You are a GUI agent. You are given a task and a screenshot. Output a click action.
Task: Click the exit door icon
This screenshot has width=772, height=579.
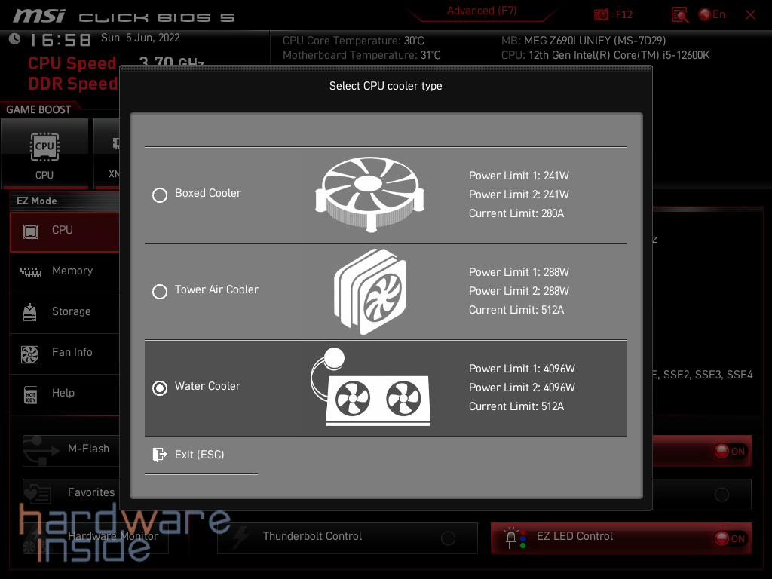pos(159,455)
